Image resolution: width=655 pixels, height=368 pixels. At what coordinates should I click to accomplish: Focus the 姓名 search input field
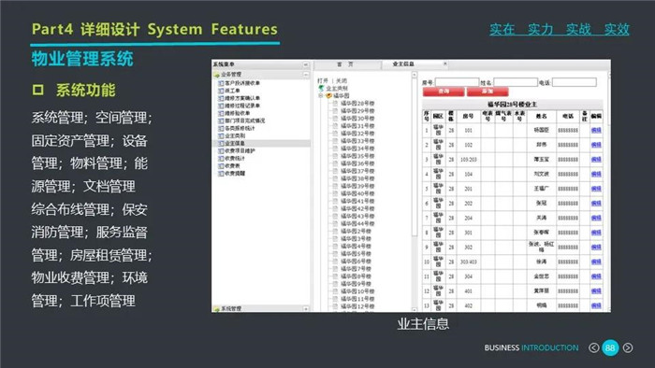pyautogui.click(x=516, y=82)
